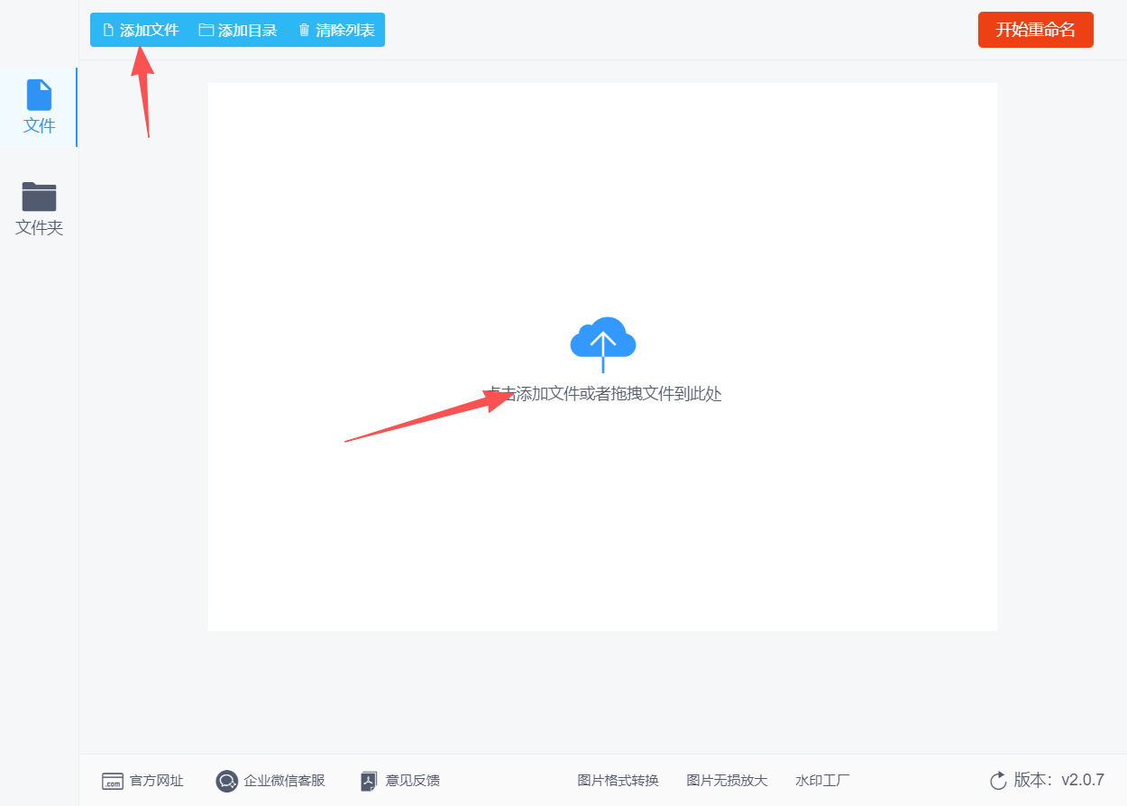Click the 添加文件 button
The image size is (1127, 806).
(141, 30)
